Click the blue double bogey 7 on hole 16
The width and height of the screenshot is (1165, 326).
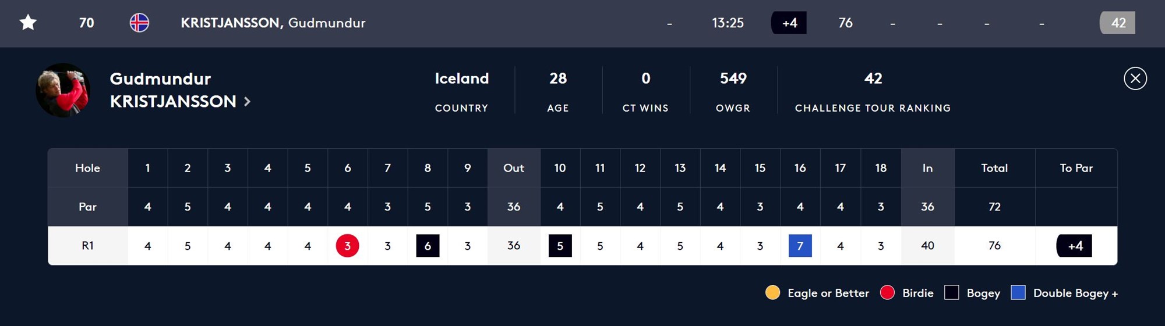pos(800,246)
